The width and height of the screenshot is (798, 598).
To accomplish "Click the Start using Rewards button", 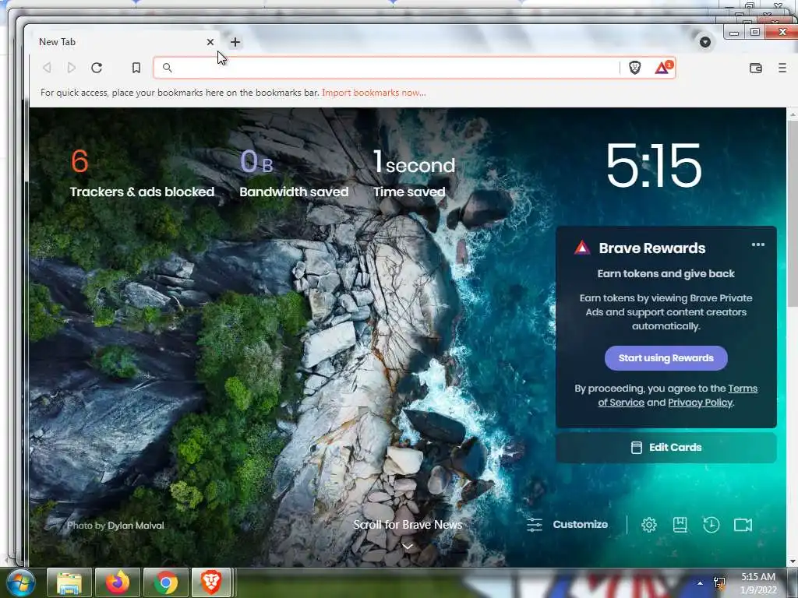I will pyautogui.click(x=666, y=358).
